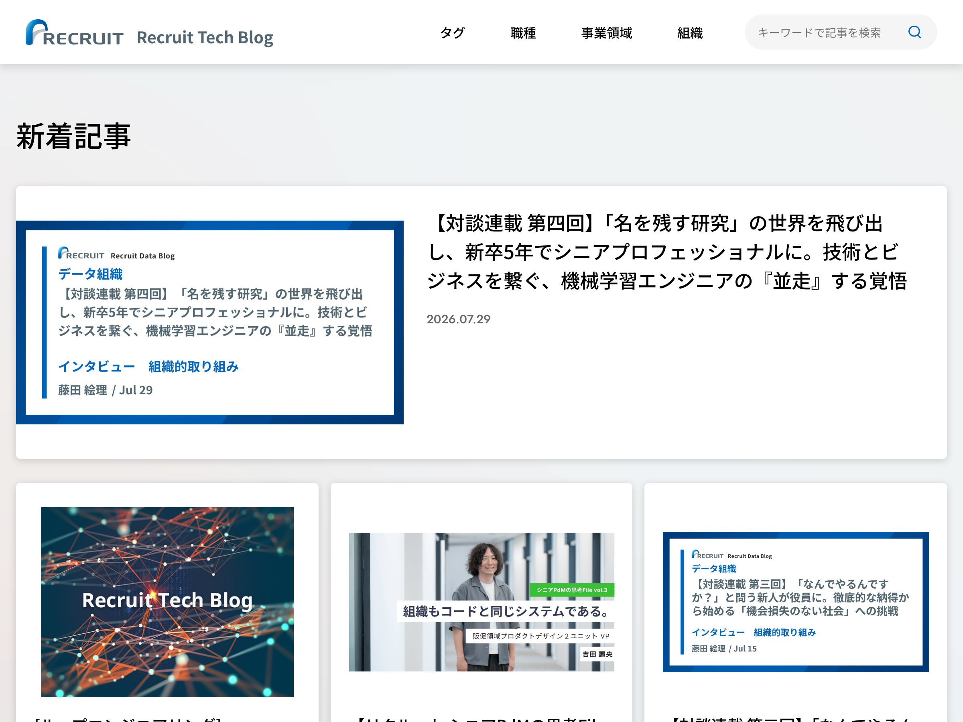Image resolution: width=963 pixels, height=722 pixels.
Task: Open the 組織 menu
Action: (690, 32)
